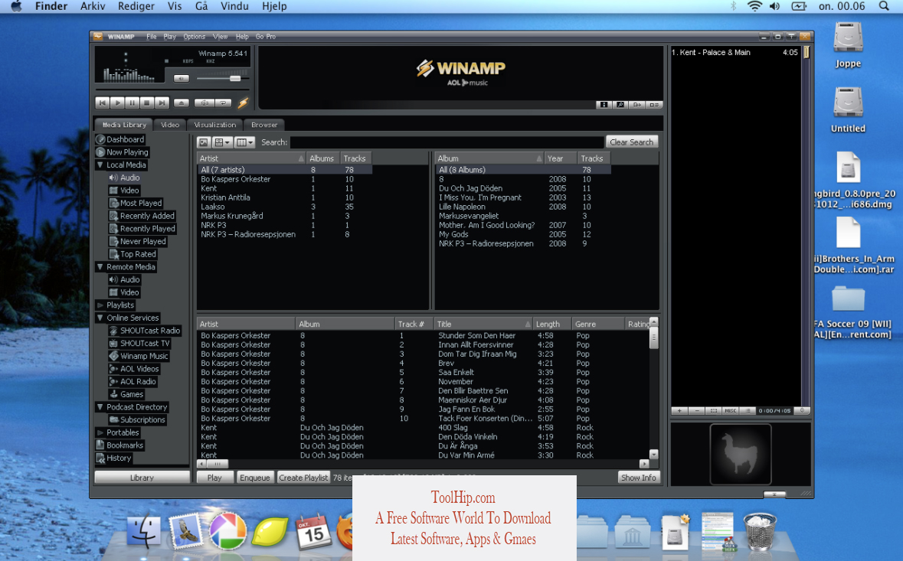Click the Enqueue button
This screenshot has width=903, height=561.
coord(254,478)
